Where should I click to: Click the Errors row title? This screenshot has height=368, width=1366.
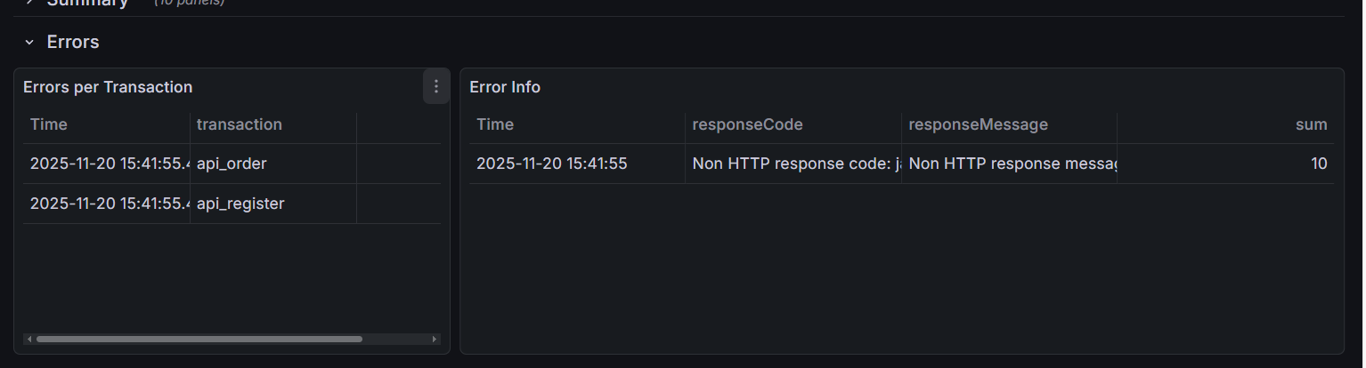pyautogui.click(x=73, y=42)
